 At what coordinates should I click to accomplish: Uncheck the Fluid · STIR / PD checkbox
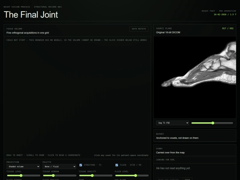[116, 165]
